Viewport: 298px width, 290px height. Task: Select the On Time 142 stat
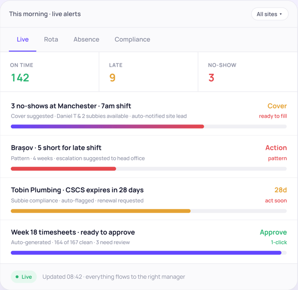[49, 72]
